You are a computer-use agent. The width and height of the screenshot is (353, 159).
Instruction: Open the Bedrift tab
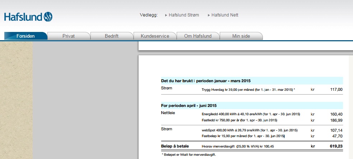(112, 36)
